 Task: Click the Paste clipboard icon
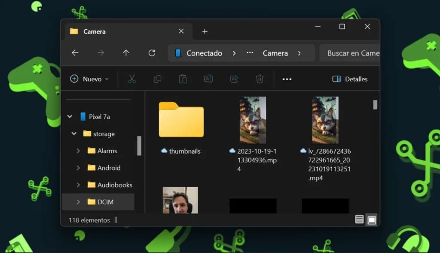click(183, 79)
